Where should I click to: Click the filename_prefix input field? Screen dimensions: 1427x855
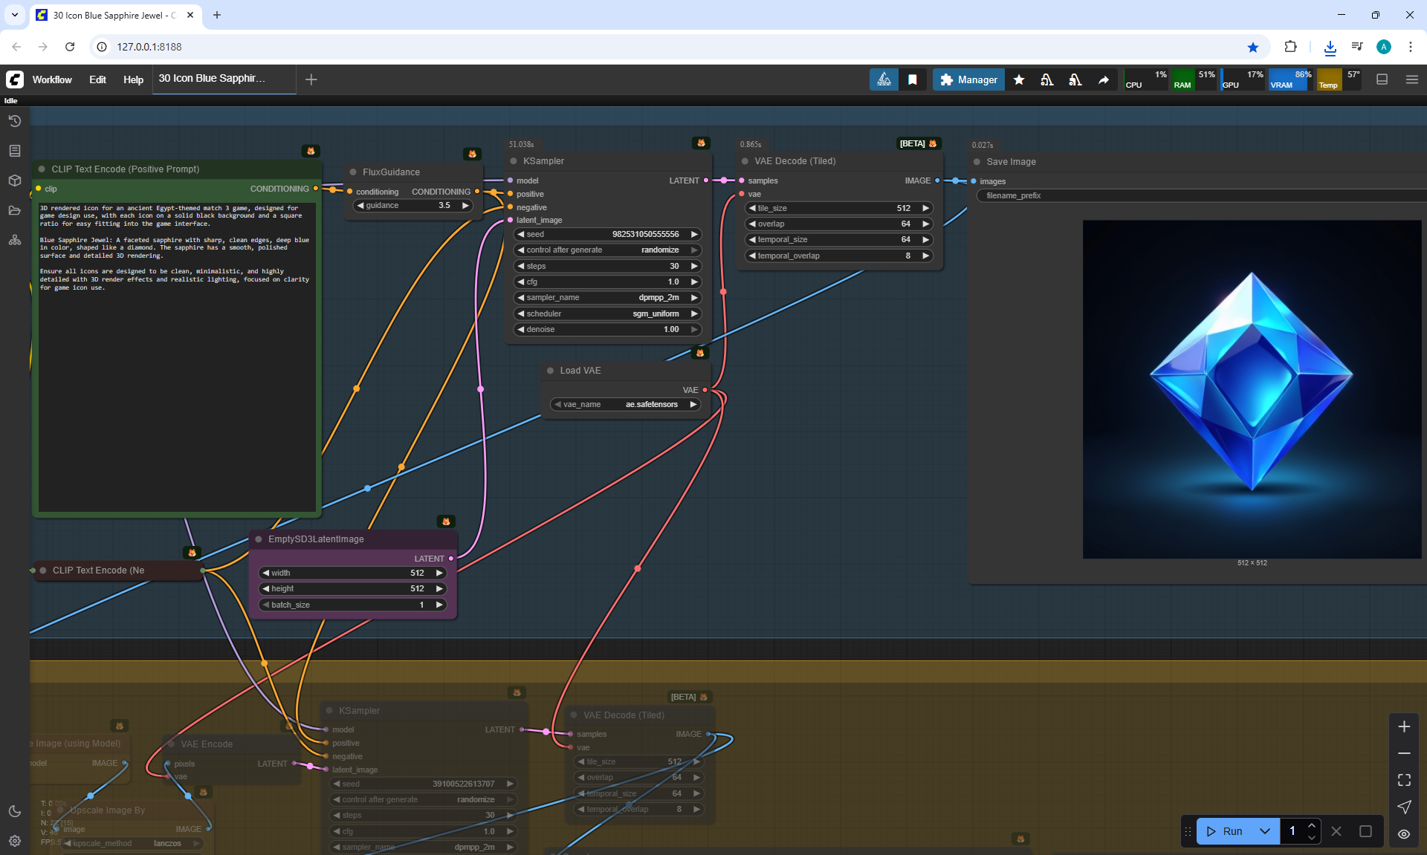[1189, 195]
